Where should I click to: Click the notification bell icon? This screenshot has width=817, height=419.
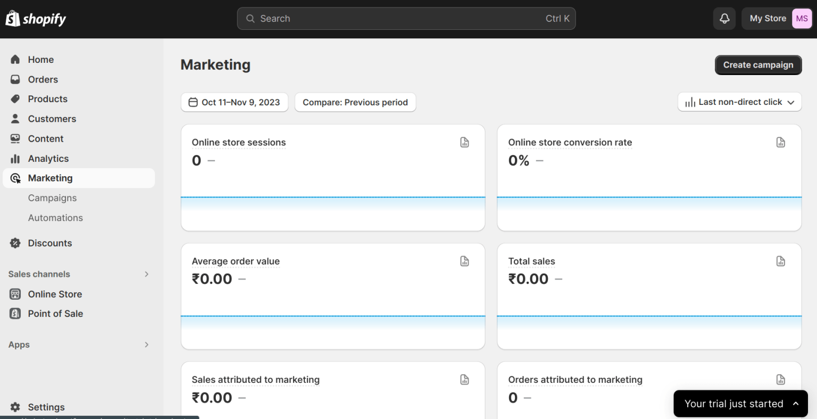(x=724, y=18)
